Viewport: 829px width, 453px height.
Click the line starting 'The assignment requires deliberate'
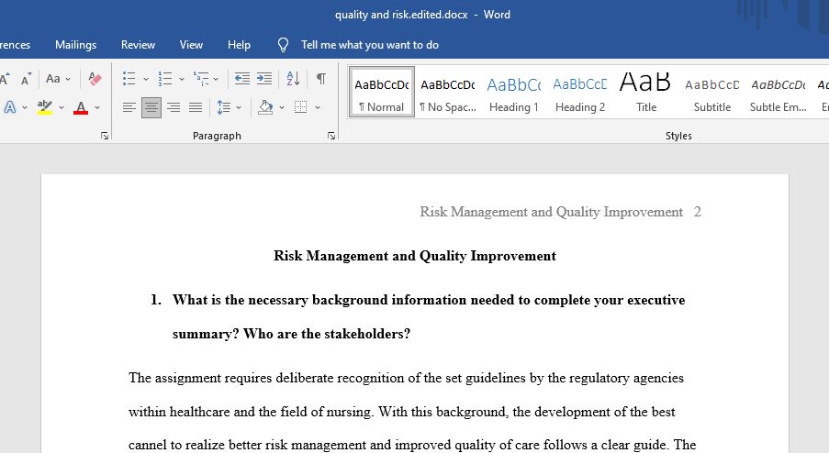click(406, 378)
